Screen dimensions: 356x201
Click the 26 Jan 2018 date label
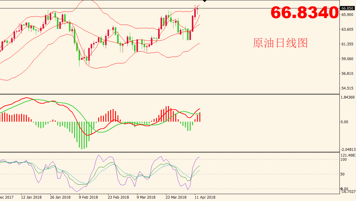(x=60, y=197)
